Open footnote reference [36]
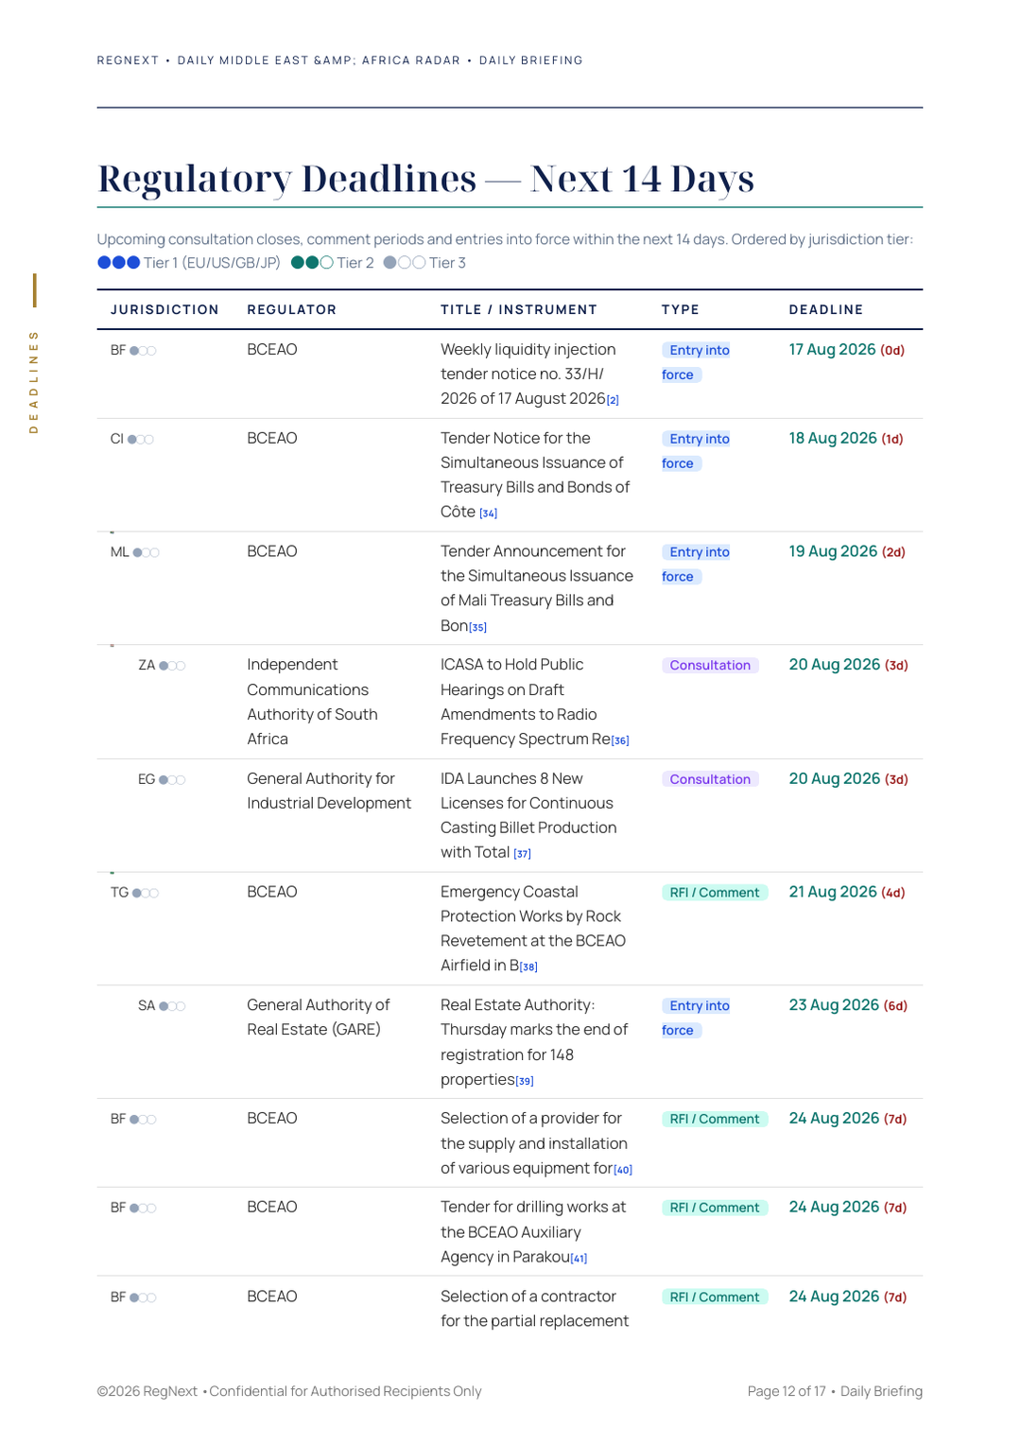This screenshot has width=1021, height=1445. tap(620, 740)
